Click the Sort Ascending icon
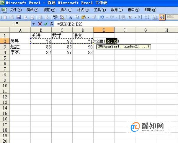Viewport: 178px width, 143px height. (x=140, y=17)
